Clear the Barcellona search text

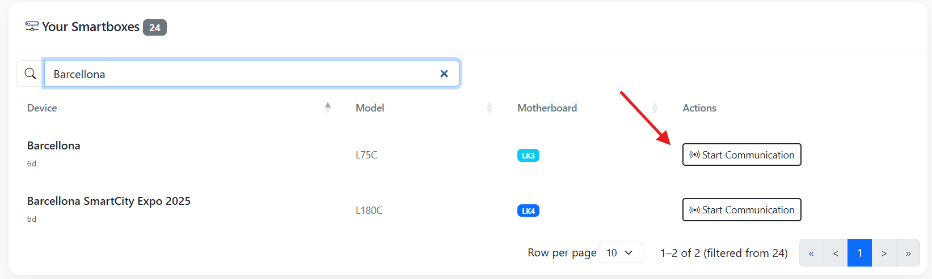(444, 74)
